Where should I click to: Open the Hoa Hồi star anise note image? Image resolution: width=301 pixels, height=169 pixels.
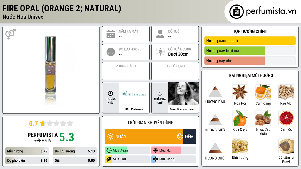tap(240, 92)
